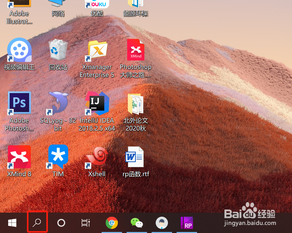This screenshot has height=233, width=292.
Task: Switch to the Chrome-style browser on the taskbar
Action: click(112, 223)
